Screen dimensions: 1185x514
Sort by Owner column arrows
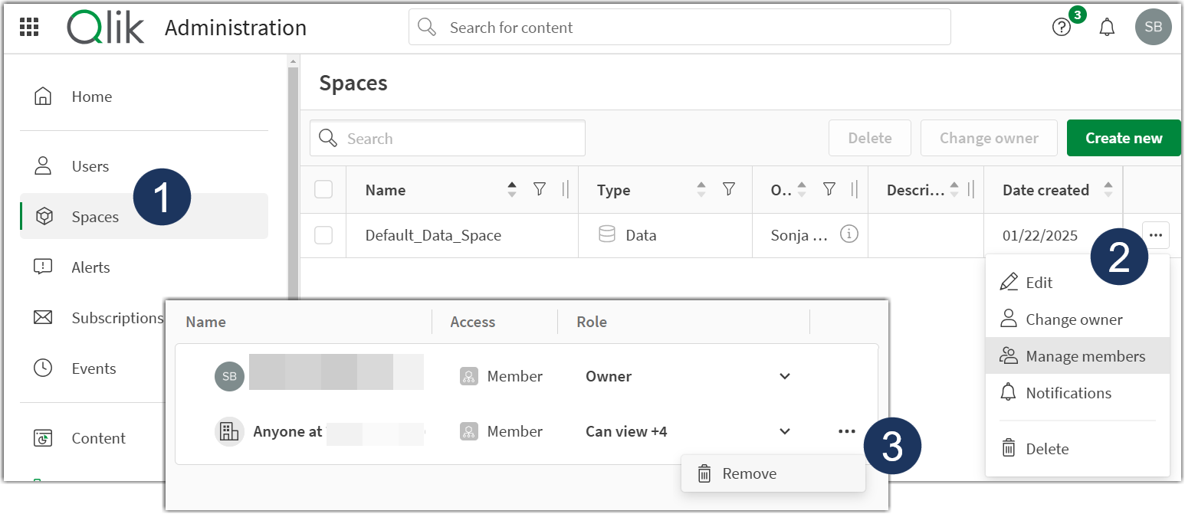click(802, 189)
